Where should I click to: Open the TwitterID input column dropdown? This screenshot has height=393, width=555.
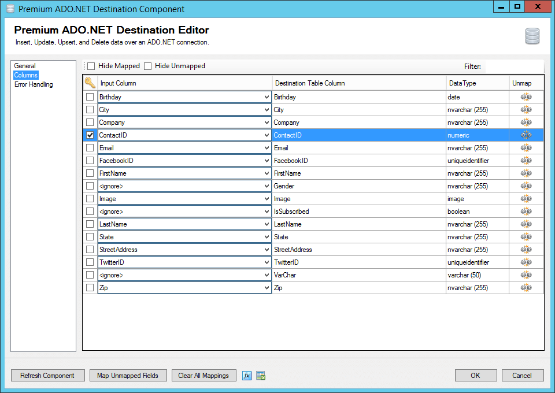pos(267,262)
